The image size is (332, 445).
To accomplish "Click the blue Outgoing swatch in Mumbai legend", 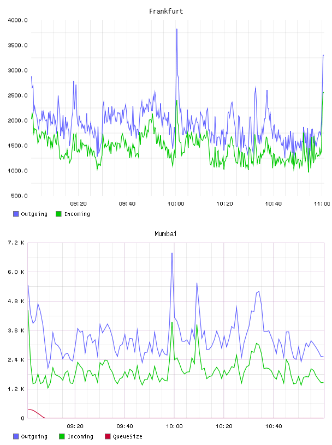I will click(16, 436).
